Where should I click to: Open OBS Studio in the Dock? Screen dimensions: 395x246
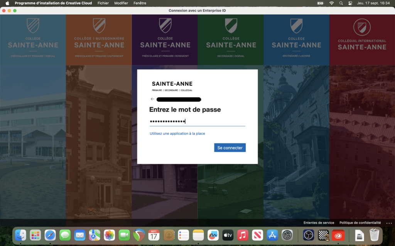(x=309, y=235)
